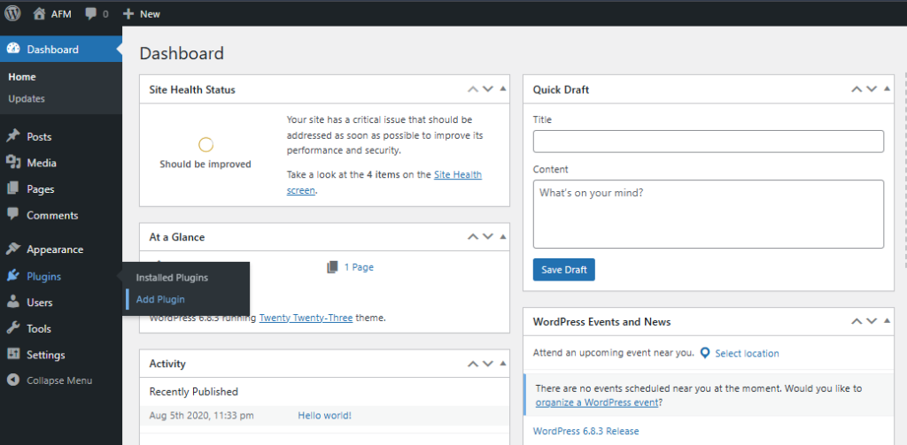The width and height of the screenshot is (907, 445).
Task: Click the Posts pushpin icon in sidebar
Action: (13, 137)
